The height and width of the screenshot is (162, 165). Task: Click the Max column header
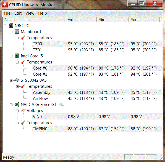point(144,20)
